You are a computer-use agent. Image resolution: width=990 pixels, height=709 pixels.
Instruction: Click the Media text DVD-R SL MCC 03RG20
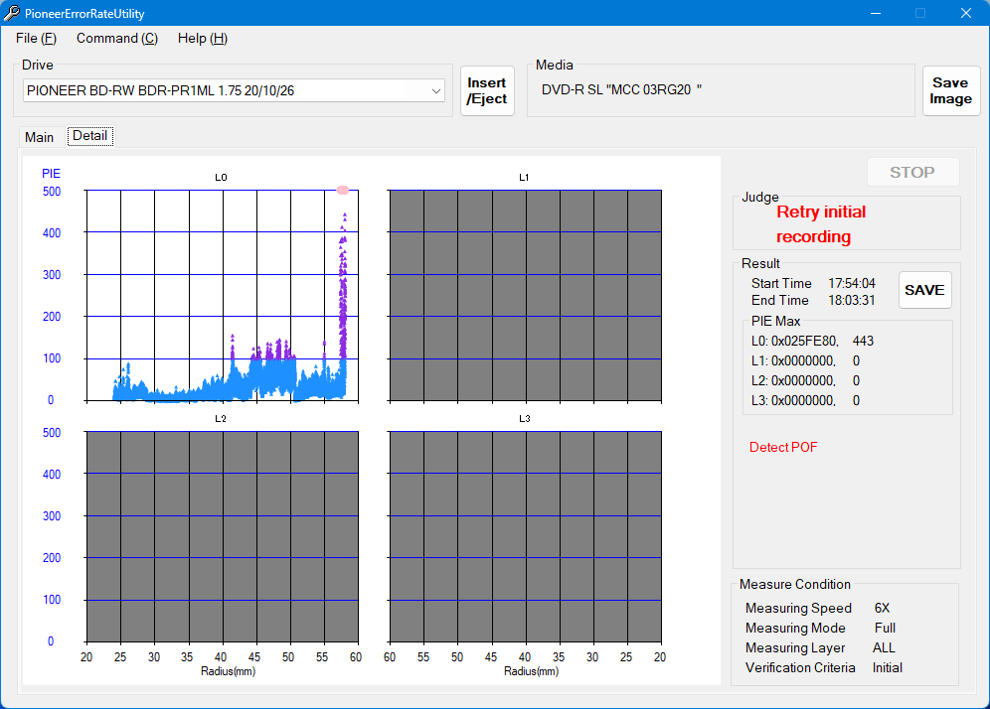[622, 89]
